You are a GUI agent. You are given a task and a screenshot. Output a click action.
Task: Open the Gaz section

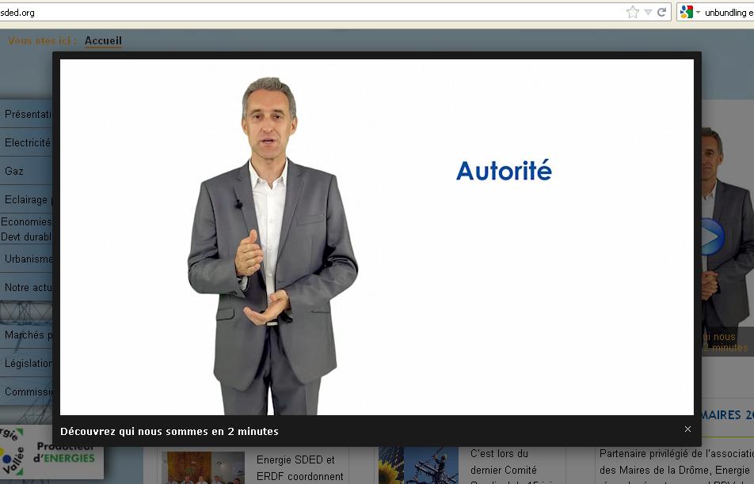pyautogui.click(x=15, y=171)
